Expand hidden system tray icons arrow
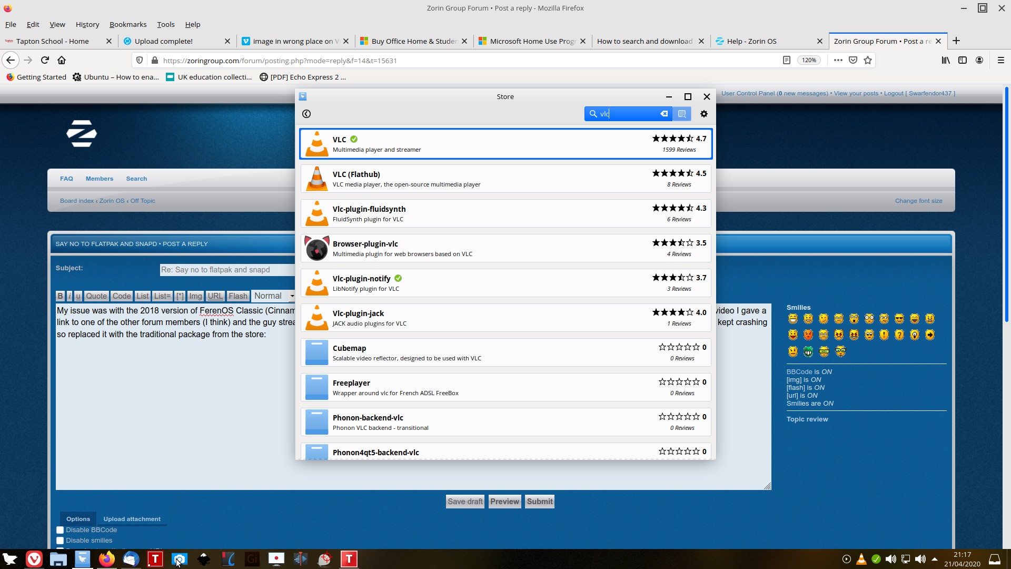The height and width of the screenshot is (569, 1011). click(935, 559)
